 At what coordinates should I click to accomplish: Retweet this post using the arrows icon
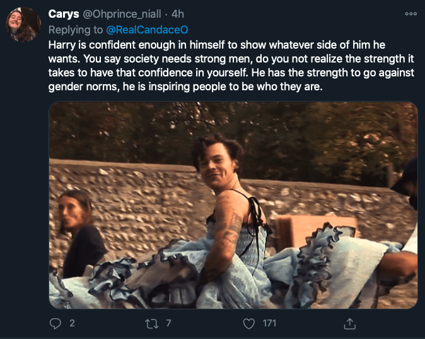tap(151, 323)
